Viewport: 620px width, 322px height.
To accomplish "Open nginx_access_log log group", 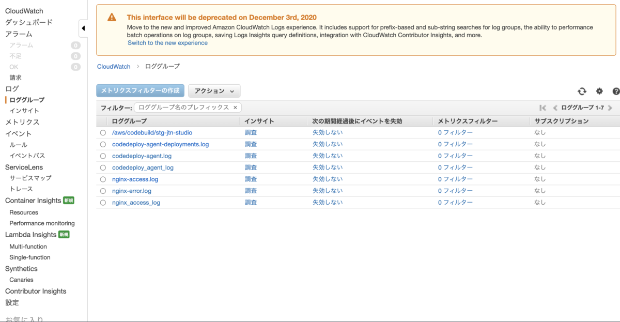I will [x=136, y=203].
